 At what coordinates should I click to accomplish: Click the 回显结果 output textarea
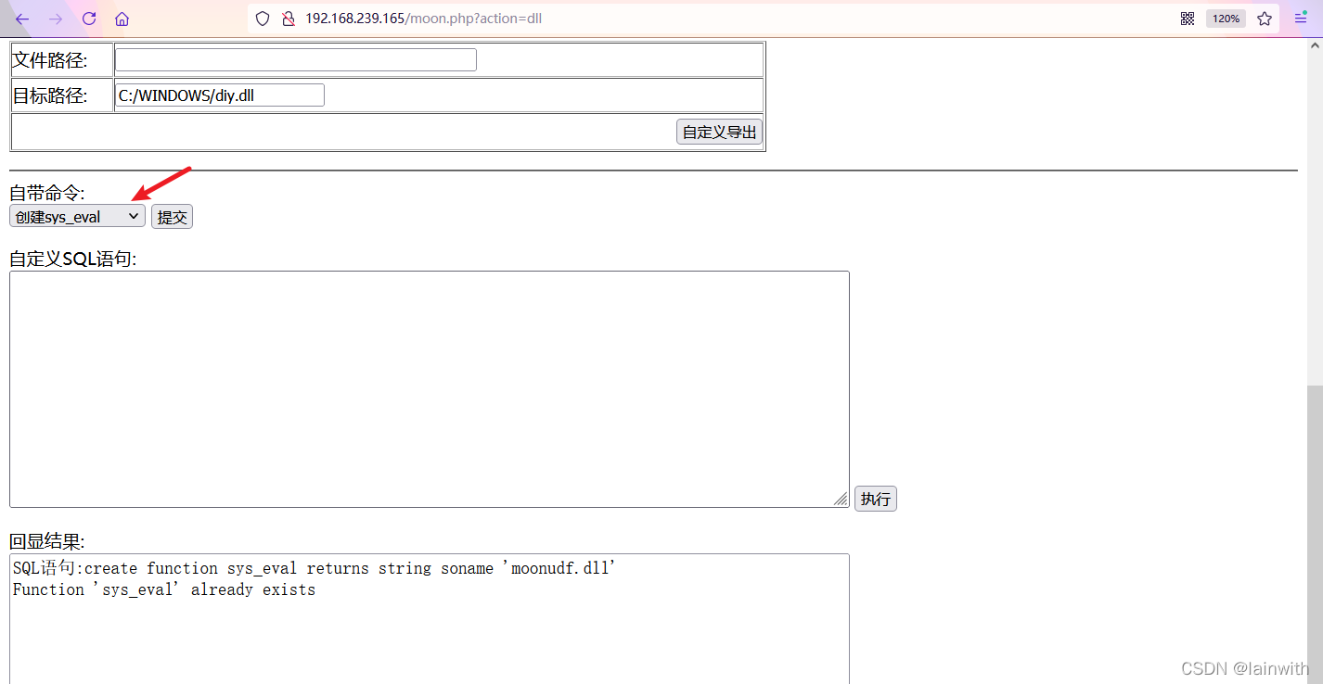pyautogui.click(x=430, y=619)
